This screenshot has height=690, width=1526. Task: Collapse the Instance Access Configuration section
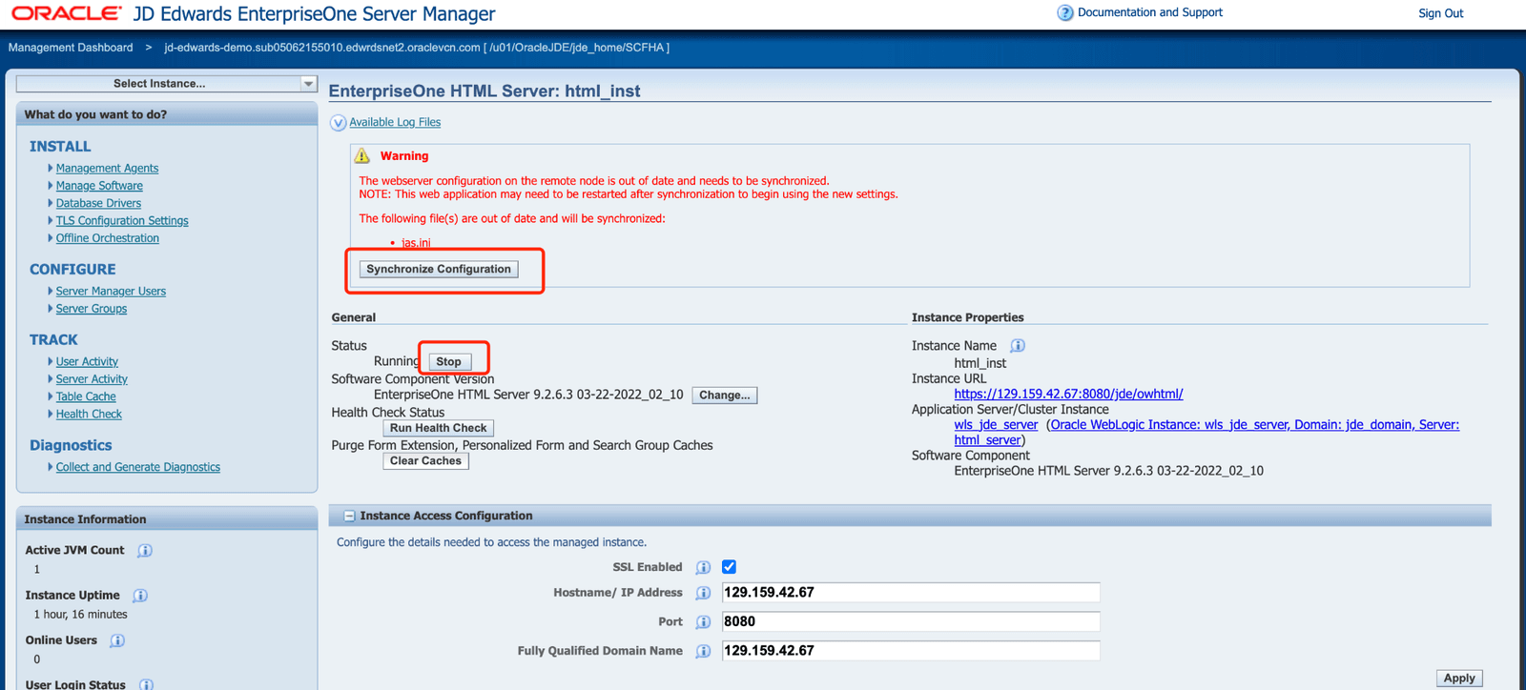349,516
